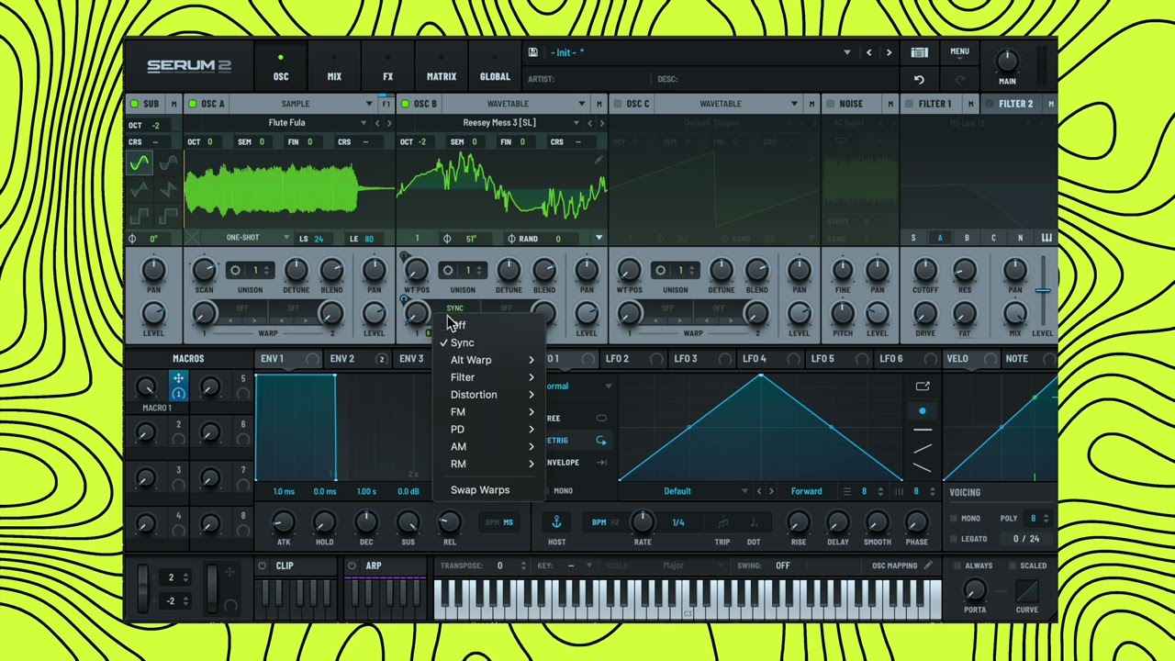Enable the NOISE oscillator
The height and width of the screenshot is (661, 1175).
(x=830, y=104)
